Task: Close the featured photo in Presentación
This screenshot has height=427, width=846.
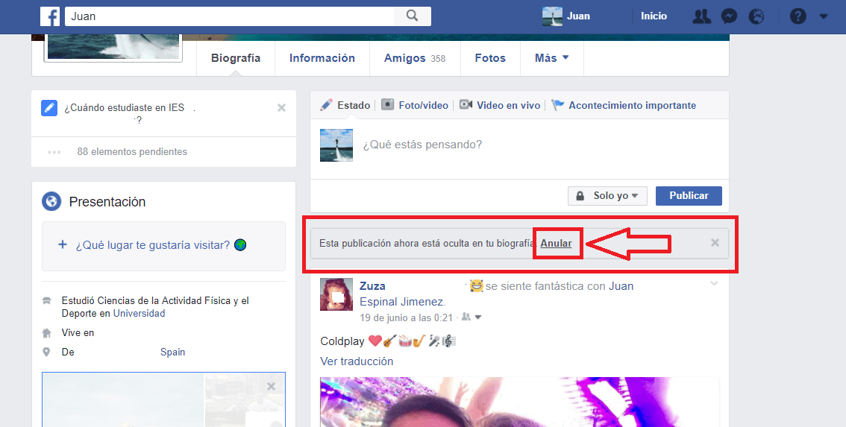Action: pyautogui.click(x=272, y=387)
